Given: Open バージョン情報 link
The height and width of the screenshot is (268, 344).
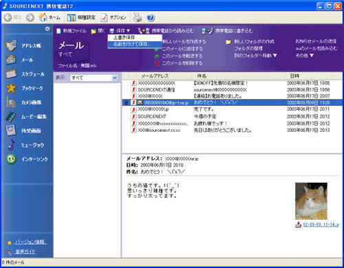Looking at the screenshot, I should point(30,242).
